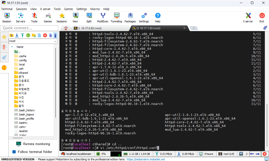Close the 3. 10.17.1.53 (root) tab

(184, 28)
